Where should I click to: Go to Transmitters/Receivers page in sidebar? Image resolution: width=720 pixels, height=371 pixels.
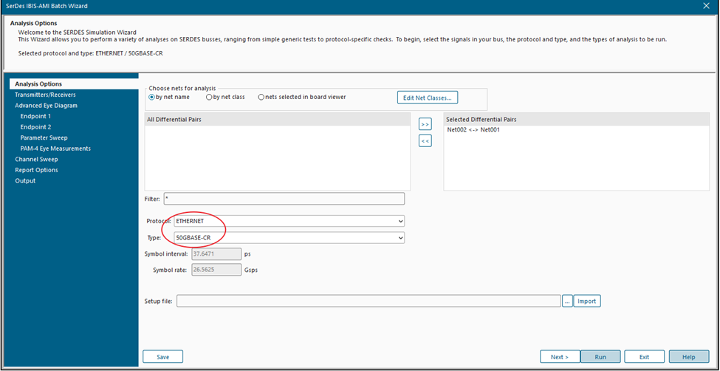tap(45, 95)
